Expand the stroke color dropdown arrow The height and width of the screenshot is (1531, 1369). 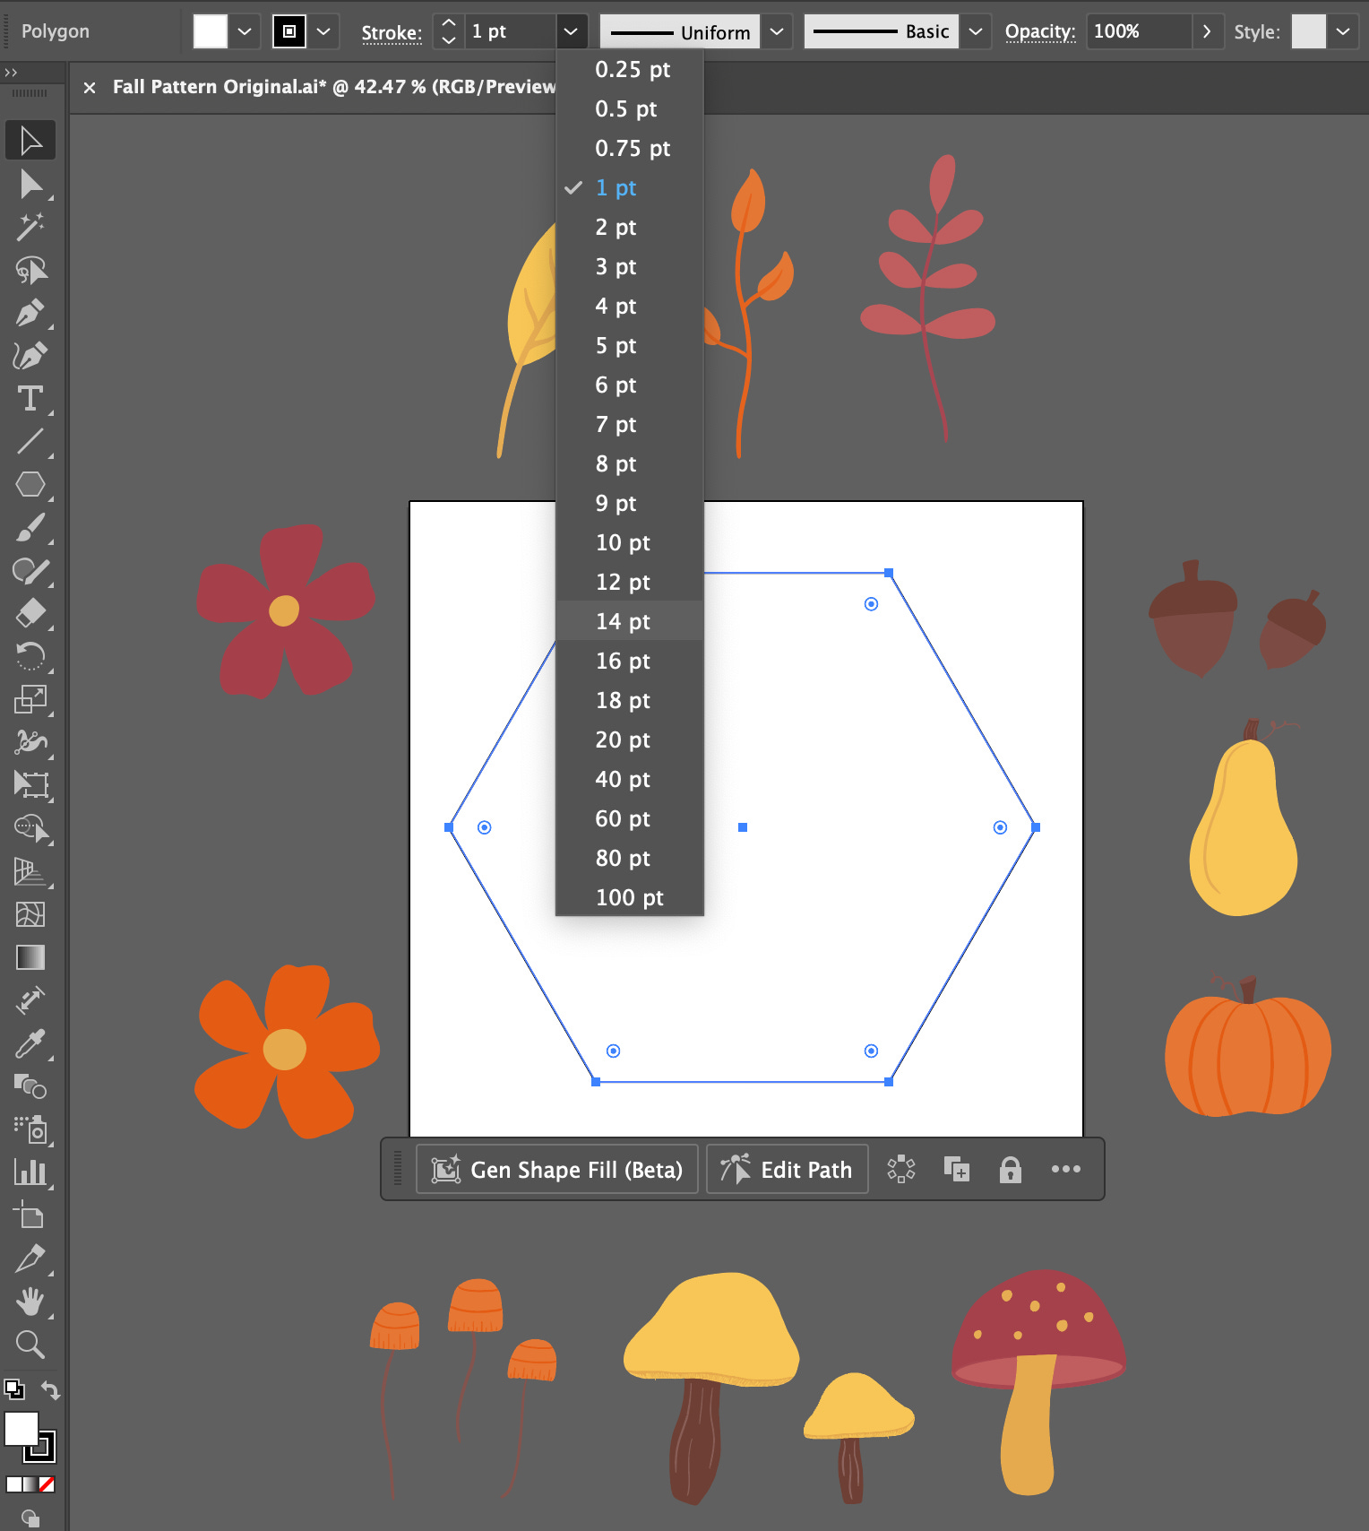click(x=323, y=31)
